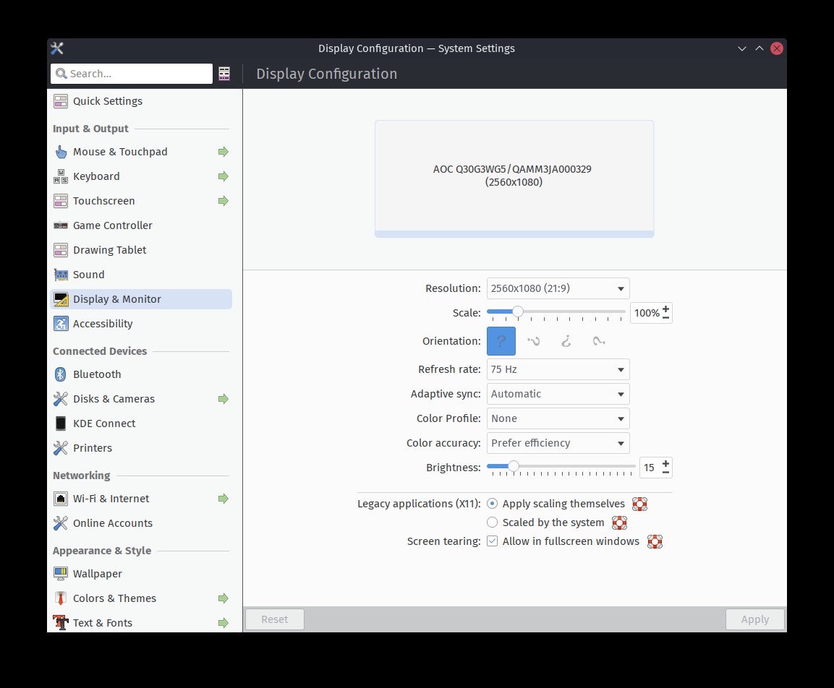Click help icon beside Allow in fullscreen windows
The width and height of the screenshot is (834, 688).
(x=655, y=541)
